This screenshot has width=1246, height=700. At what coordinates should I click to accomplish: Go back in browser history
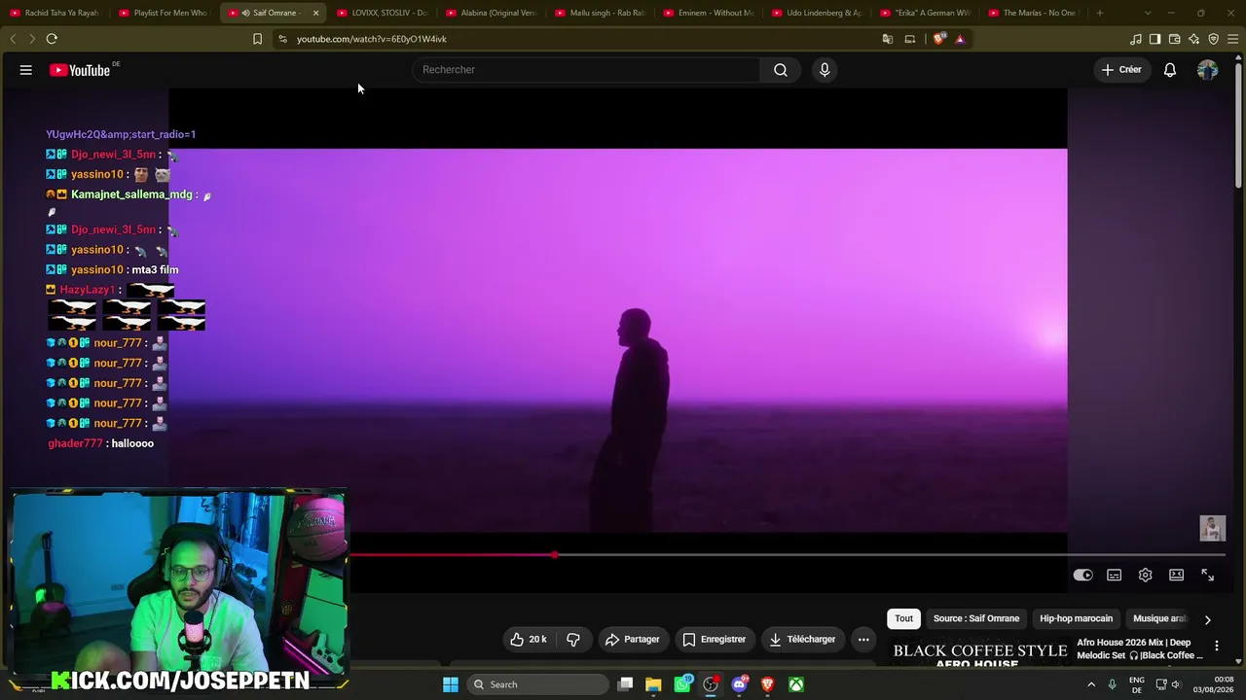13,39
